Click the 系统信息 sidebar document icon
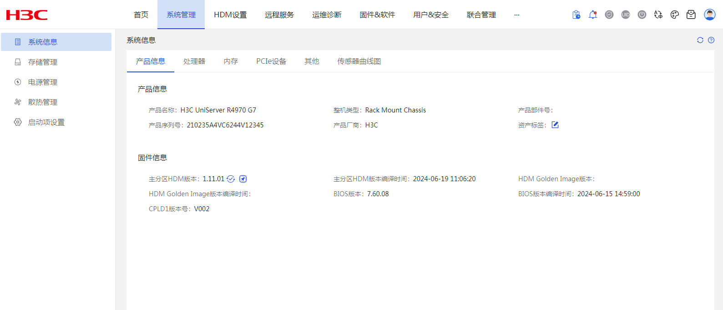This screenshot has height=310, width=723. pos(18,42)
